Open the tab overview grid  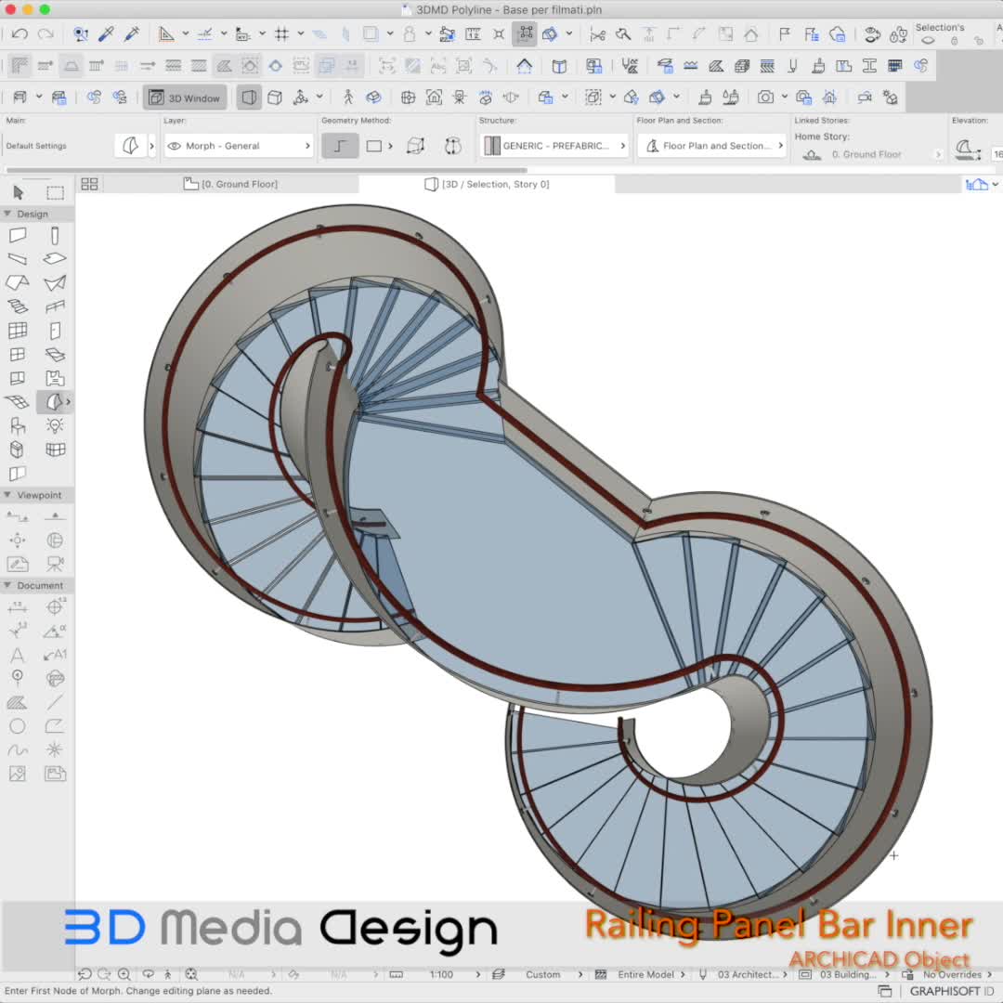click(89, 184)
